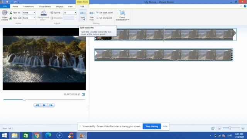Open quick access toolbar customize arrow

tap(19, 2)
